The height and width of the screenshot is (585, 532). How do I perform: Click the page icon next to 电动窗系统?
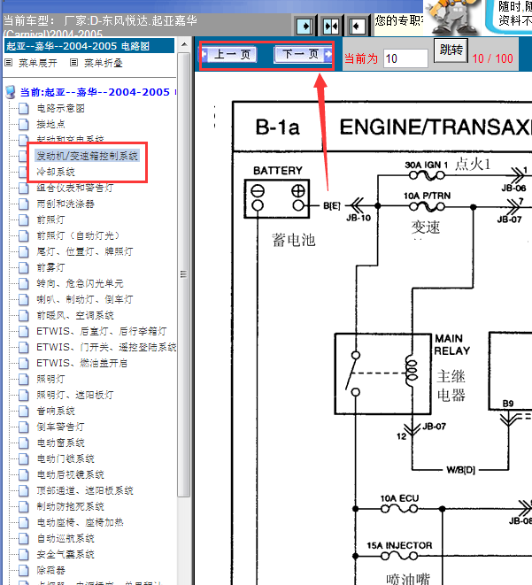[x=24, y=443]
